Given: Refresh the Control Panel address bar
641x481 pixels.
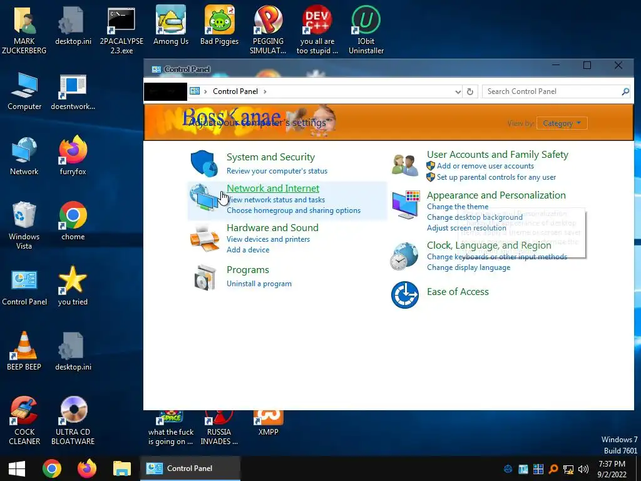Looking at the screenshot, I should point(470,91).
